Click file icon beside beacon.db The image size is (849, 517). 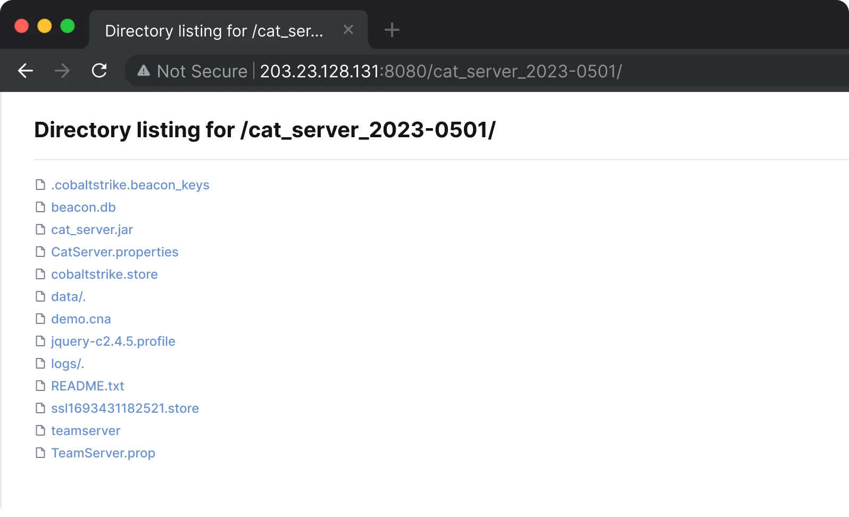coord(40,207)
